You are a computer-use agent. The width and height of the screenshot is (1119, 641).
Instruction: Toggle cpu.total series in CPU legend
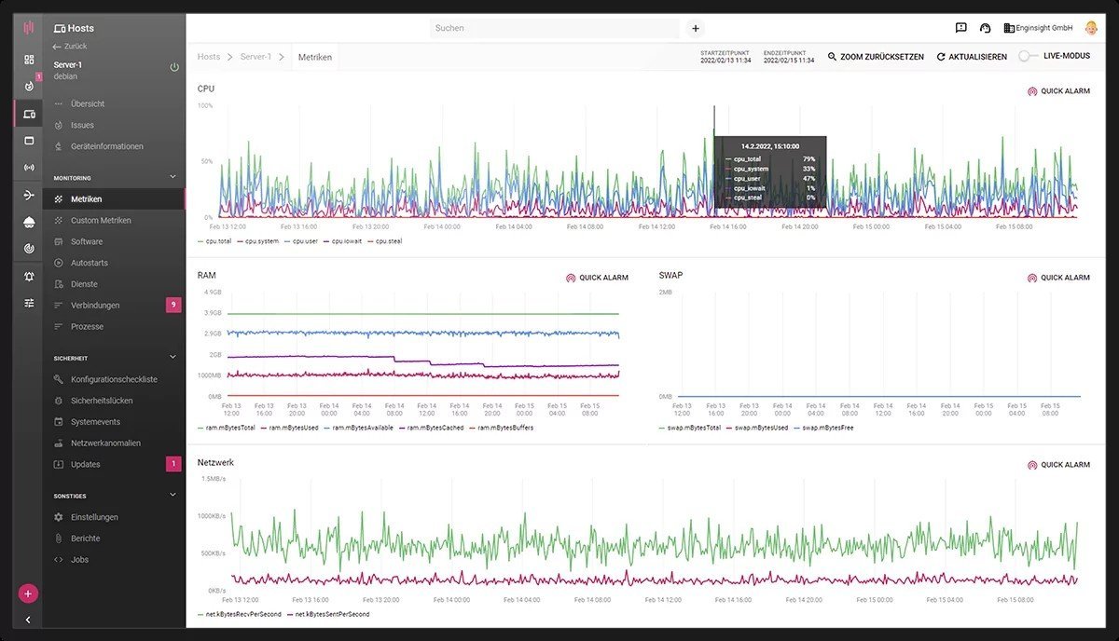pos(214,241)
